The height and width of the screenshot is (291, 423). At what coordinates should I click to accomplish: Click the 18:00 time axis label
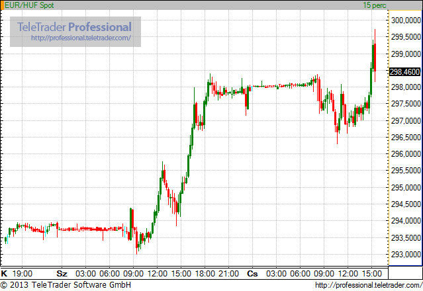pyautogui.click(x=205, y=274)
